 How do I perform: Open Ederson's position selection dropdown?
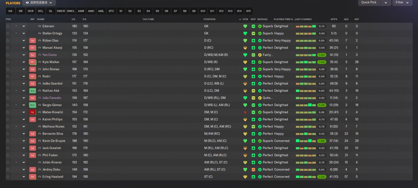[24, 26]
